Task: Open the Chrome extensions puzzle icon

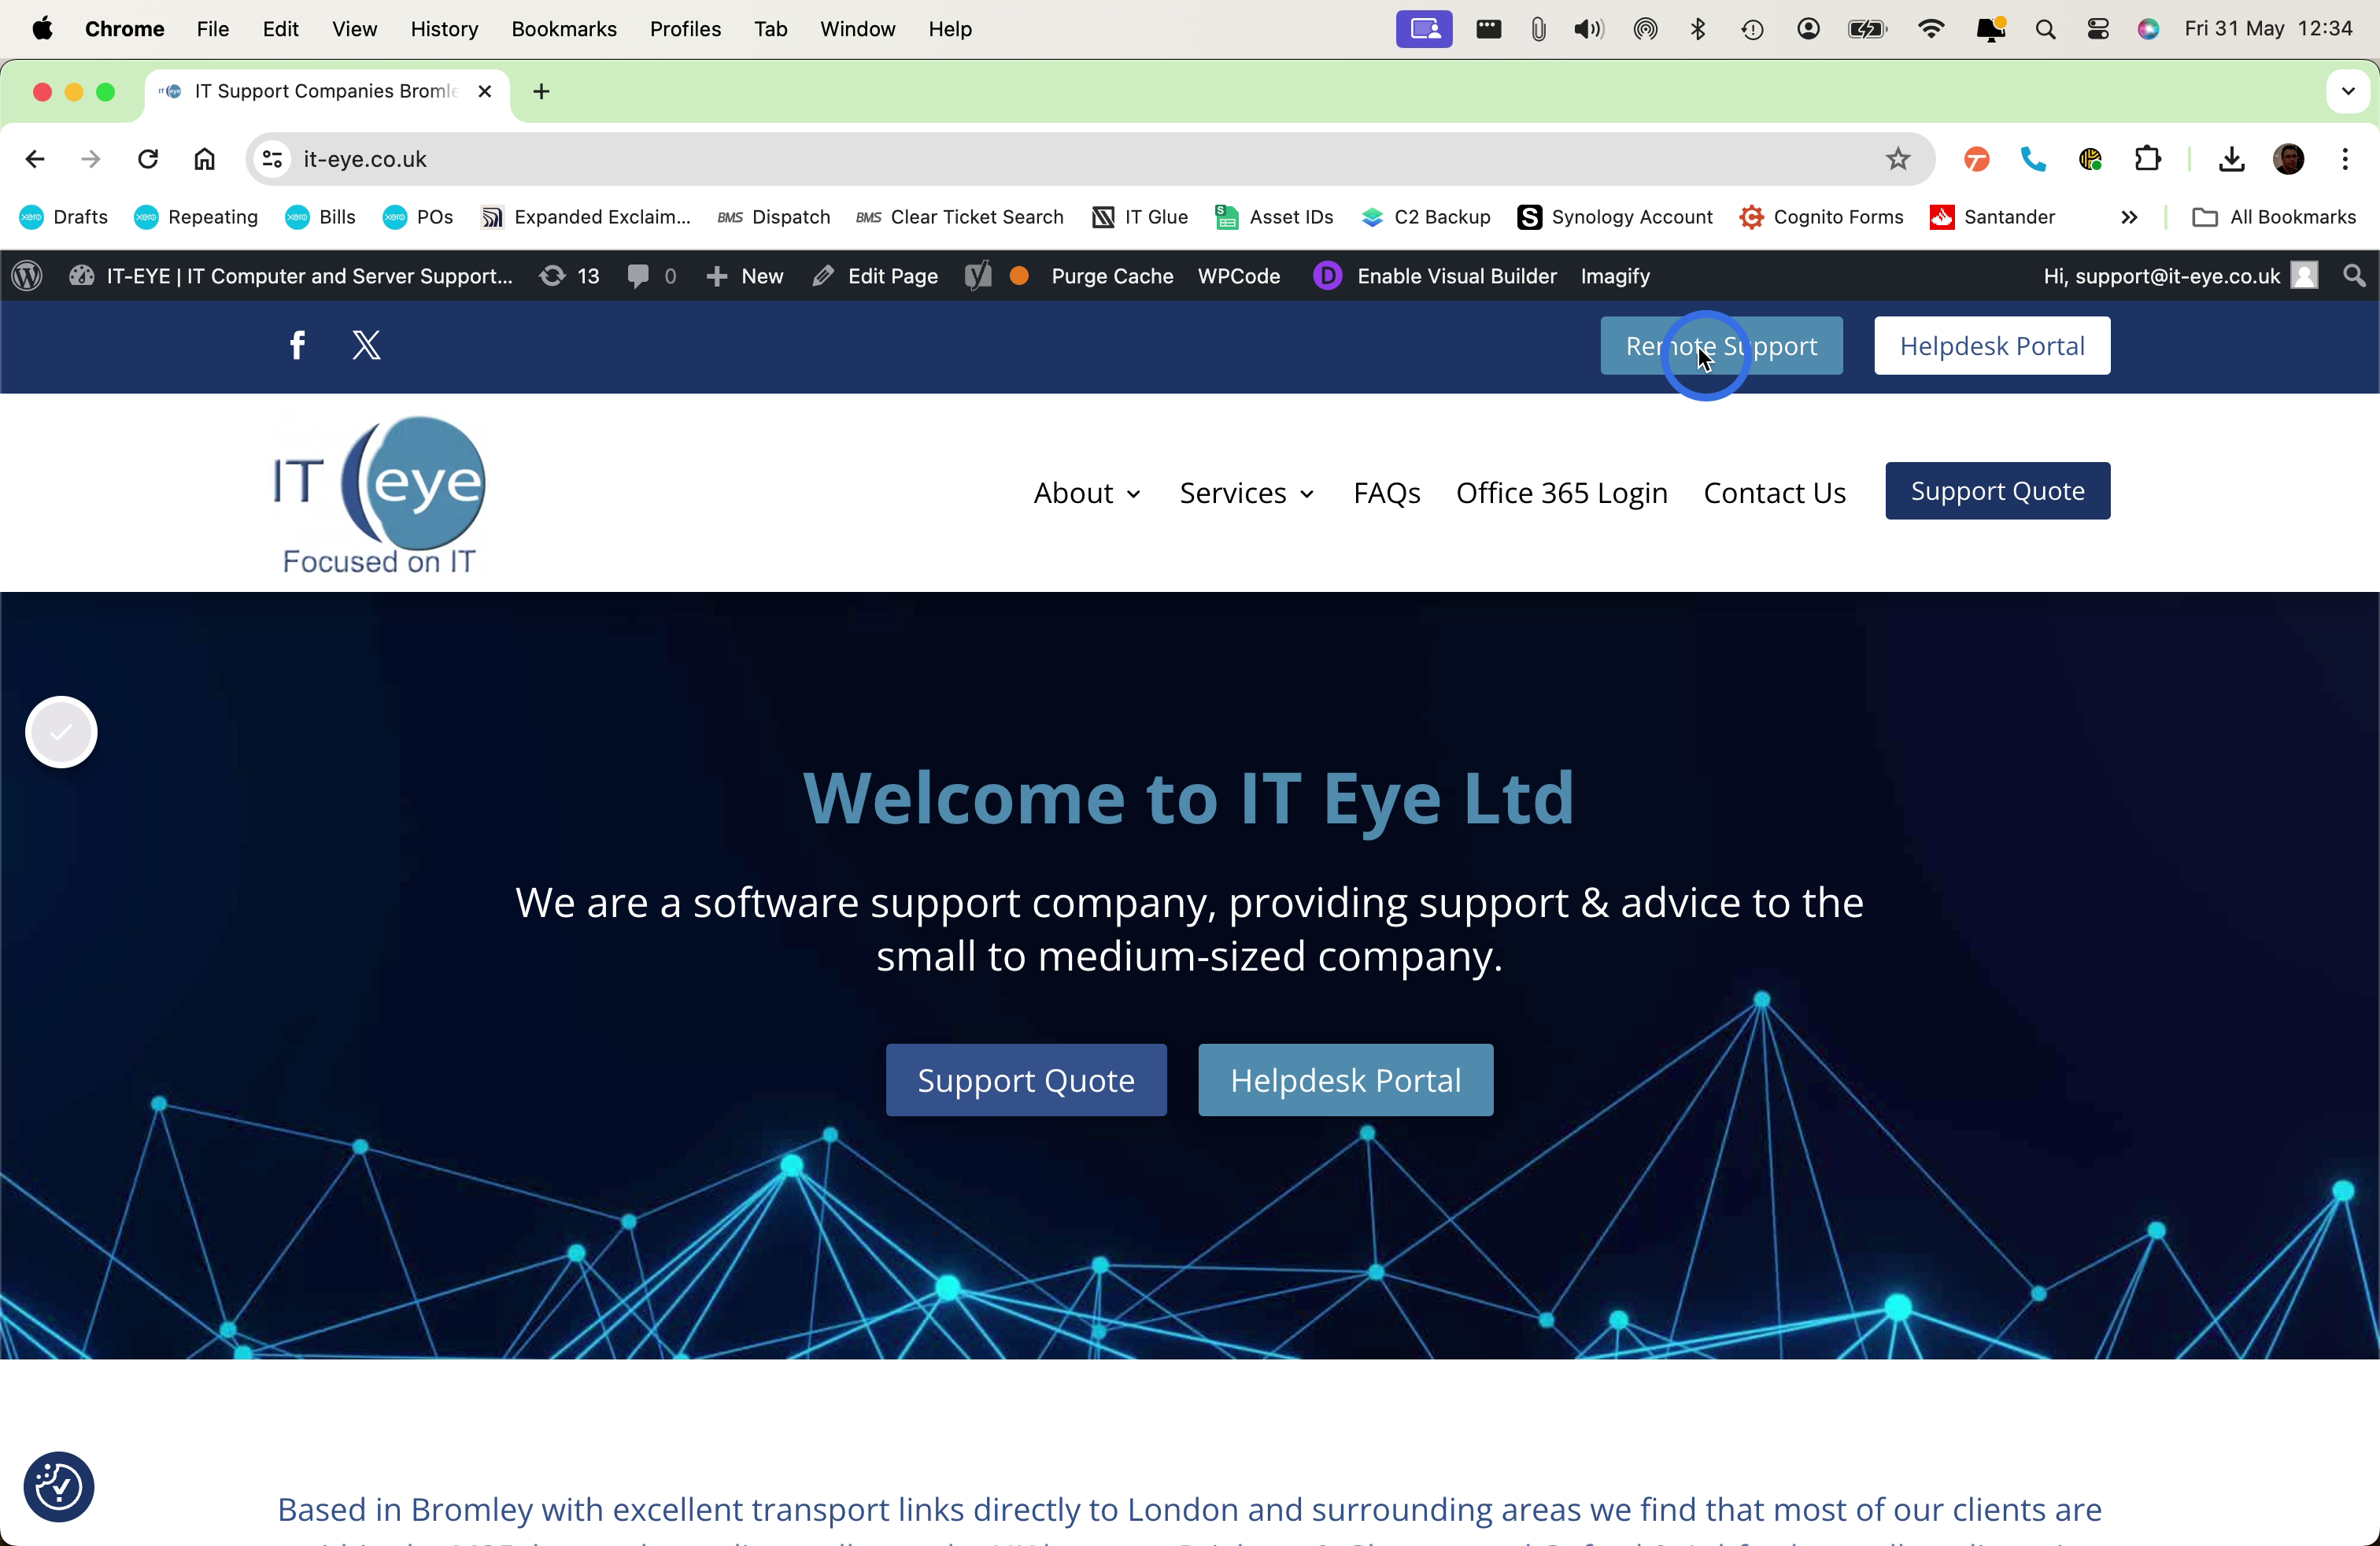Action: [x=2148, y=159]
